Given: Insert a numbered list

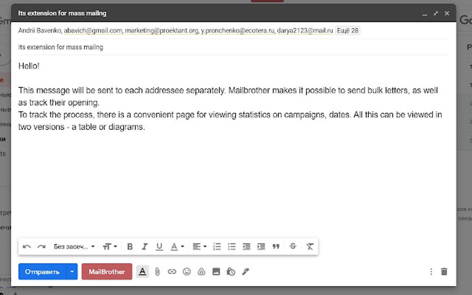Looking at the screenshot, I should tap(217, 246).
